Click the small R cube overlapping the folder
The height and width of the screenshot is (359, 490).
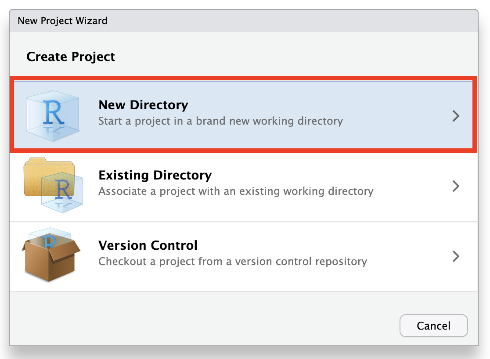pos(62,193)
